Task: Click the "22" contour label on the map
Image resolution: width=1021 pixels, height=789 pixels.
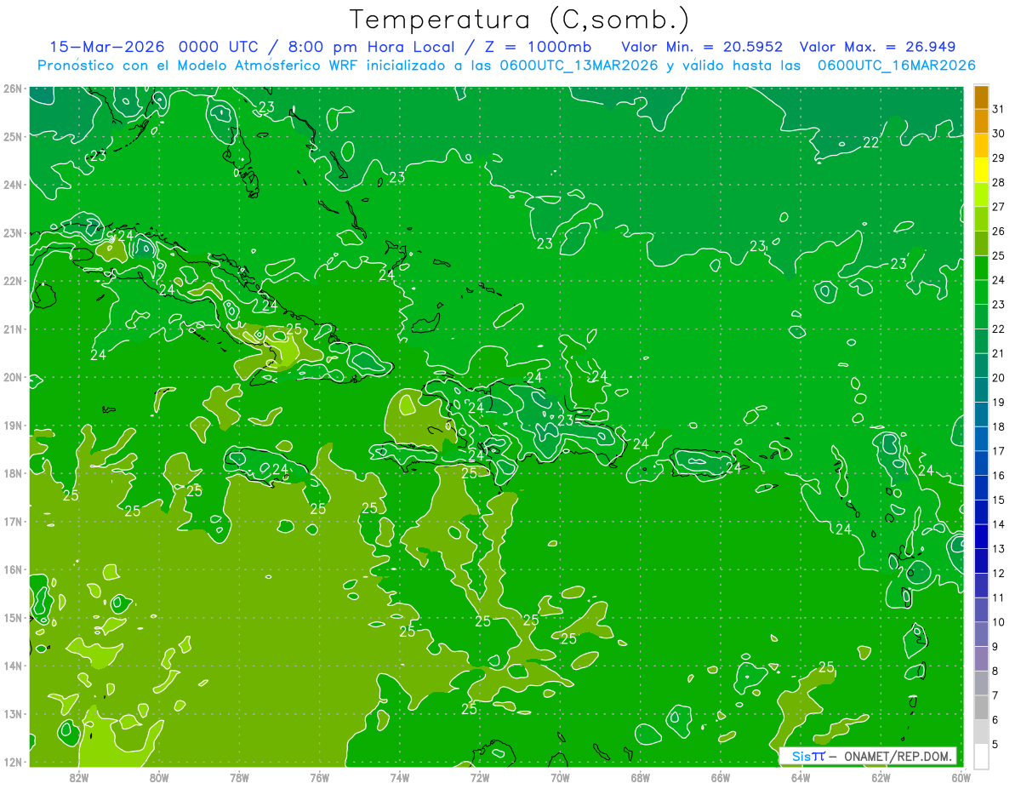Action: tap(870, 142)
